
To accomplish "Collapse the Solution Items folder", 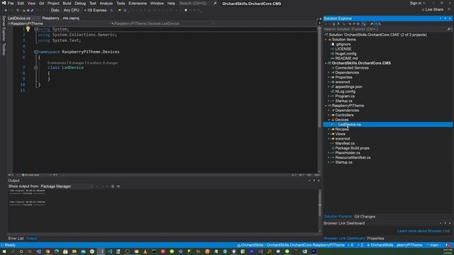I will (x=326, y=40).
